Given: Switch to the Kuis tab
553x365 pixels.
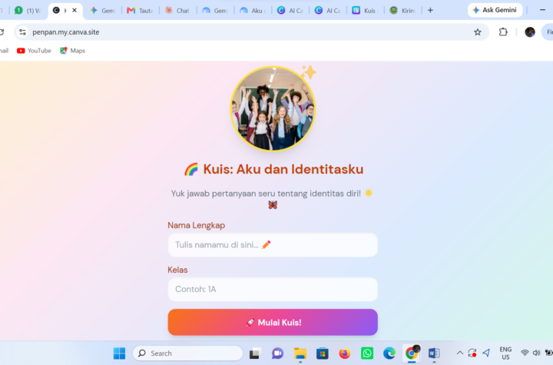Looking at the screenshot, I should (x=365, y=11).
